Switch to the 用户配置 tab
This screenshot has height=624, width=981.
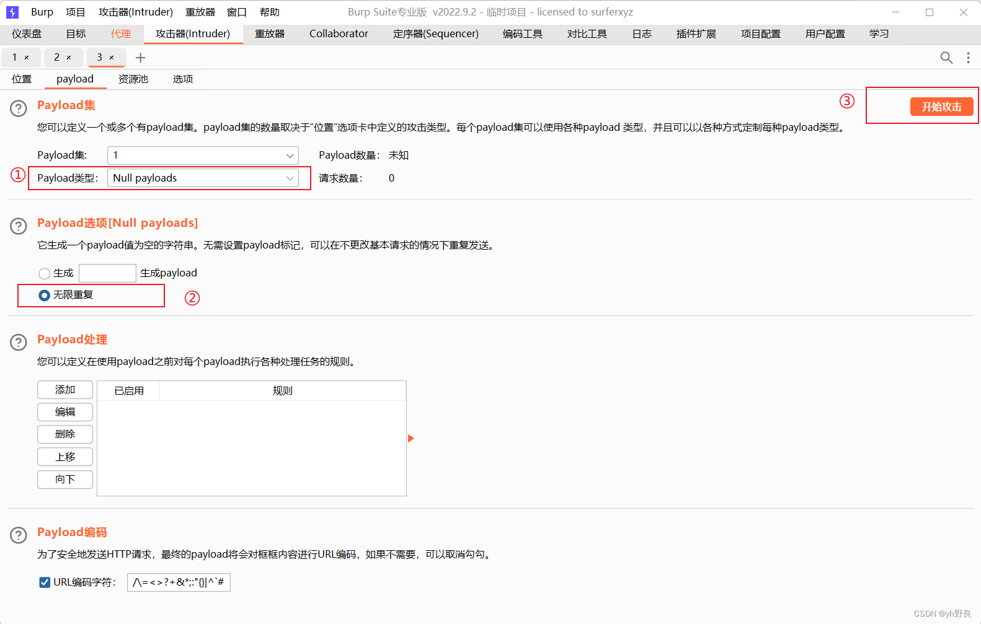coord(825,34)
